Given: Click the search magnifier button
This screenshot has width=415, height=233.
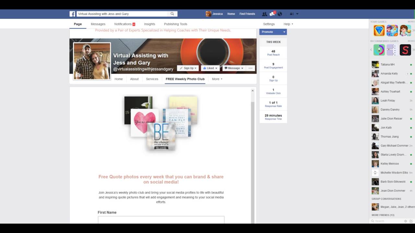Looking at the screenshot, I should pos(172,14).
